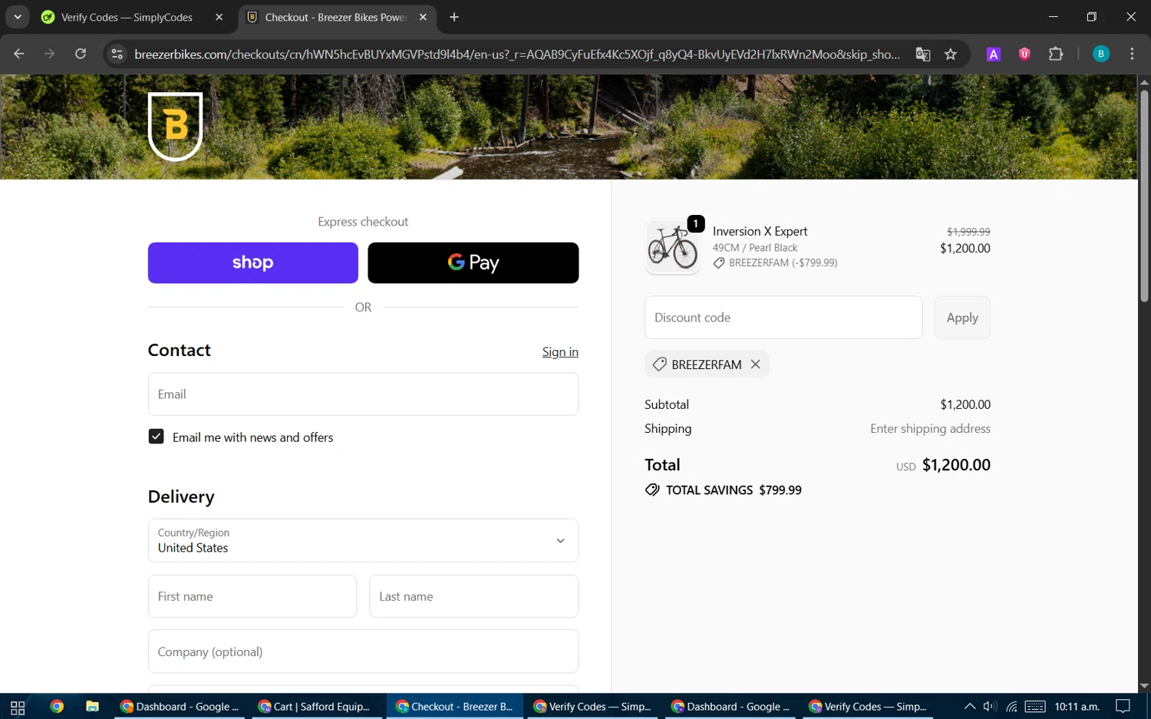Switch to Checkout - Breezer taskbar window

tap(455, 707)
